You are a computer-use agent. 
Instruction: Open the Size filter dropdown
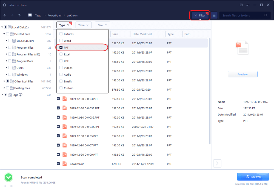pyautogui.click(x=102, y=25)
